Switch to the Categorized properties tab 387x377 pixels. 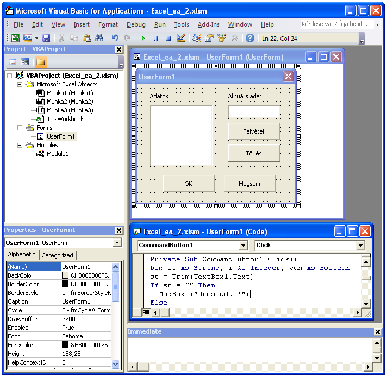[57, 255]
